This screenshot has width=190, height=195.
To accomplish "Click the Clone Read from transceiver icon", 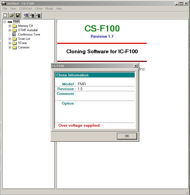I will pyautogui.click(x=26, y=15).
